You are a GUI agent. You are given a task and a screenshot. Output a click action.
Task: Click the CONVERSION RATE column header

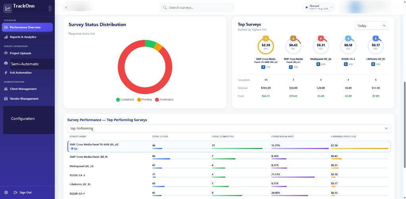[282, 136]
